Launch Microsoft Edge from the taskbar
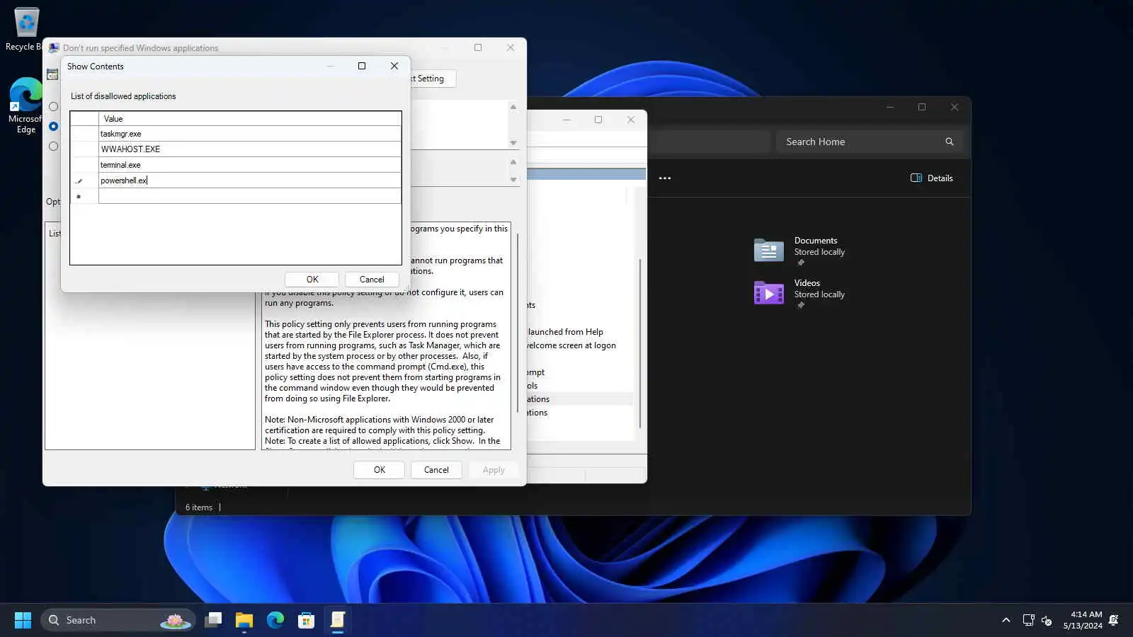This screenshot has height=637, width=1133. (275, 621)
